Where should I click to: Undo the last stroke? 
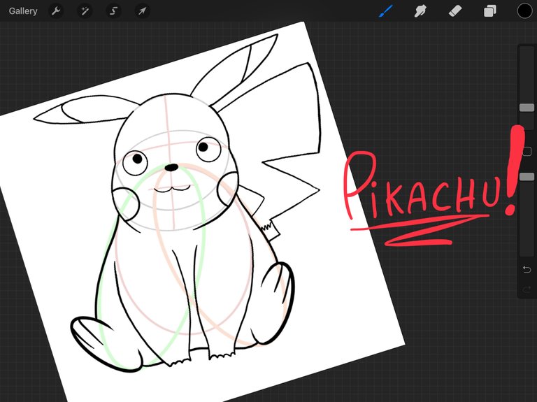point(527,269)
